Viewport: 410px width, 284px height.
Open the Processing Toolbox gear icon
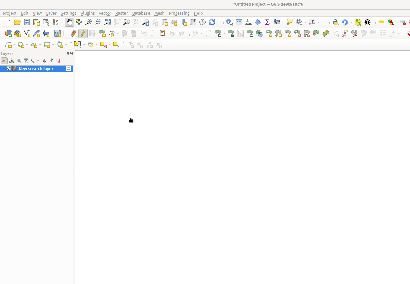pyautogui.click(x=258, y=22)
